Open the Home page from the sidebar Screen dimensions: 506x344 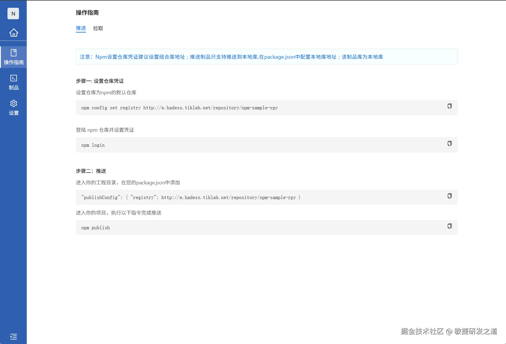click(13, 33)
